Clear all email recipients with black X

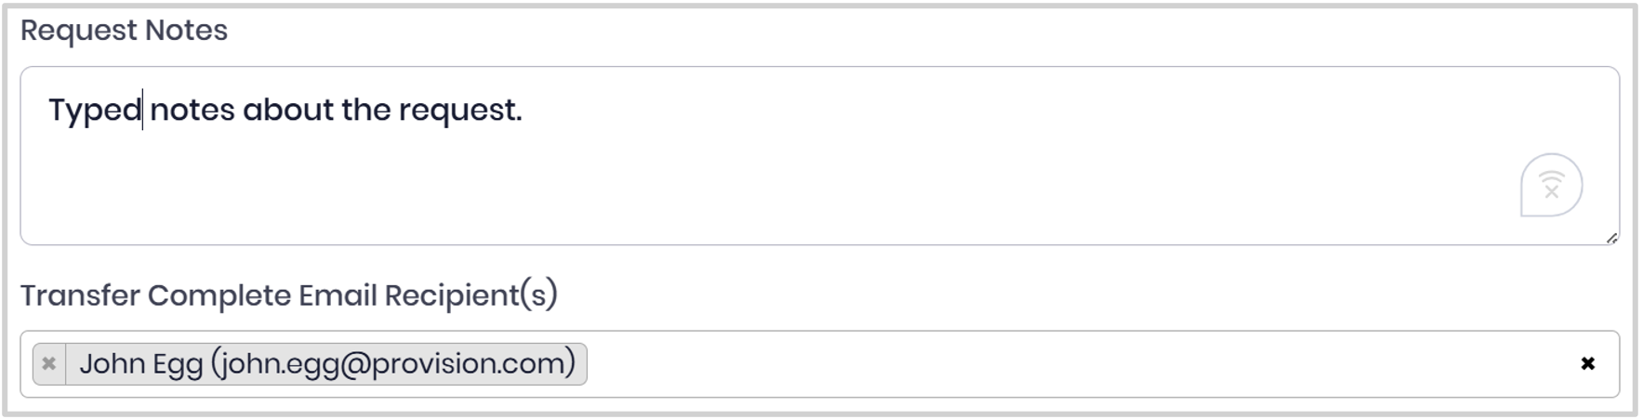(x=1588, y=363)
